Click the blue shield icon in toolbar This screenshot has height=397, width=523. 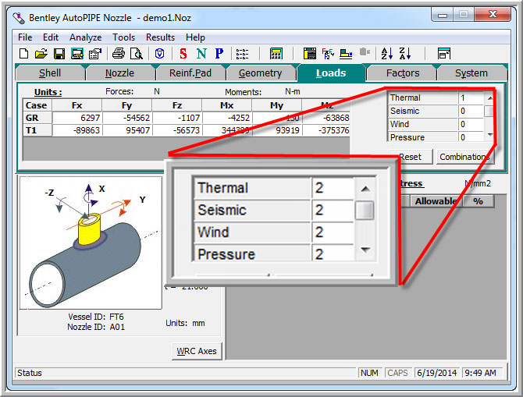tap(160, 53)
